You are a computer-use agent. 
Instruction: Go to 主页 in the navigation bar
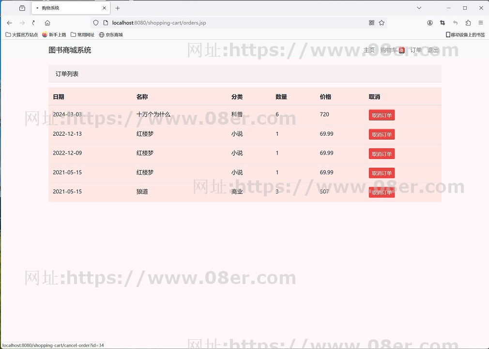(369, 50)
